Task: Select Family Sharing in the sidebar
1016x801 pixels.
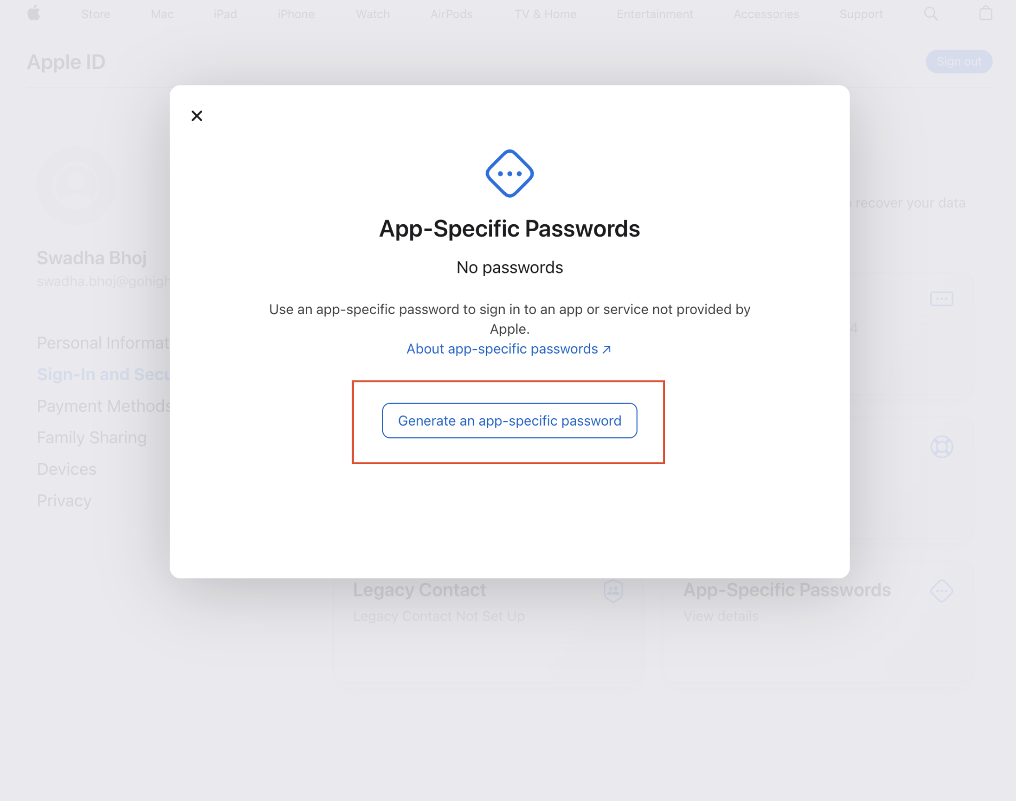Action: pos(92,437)
